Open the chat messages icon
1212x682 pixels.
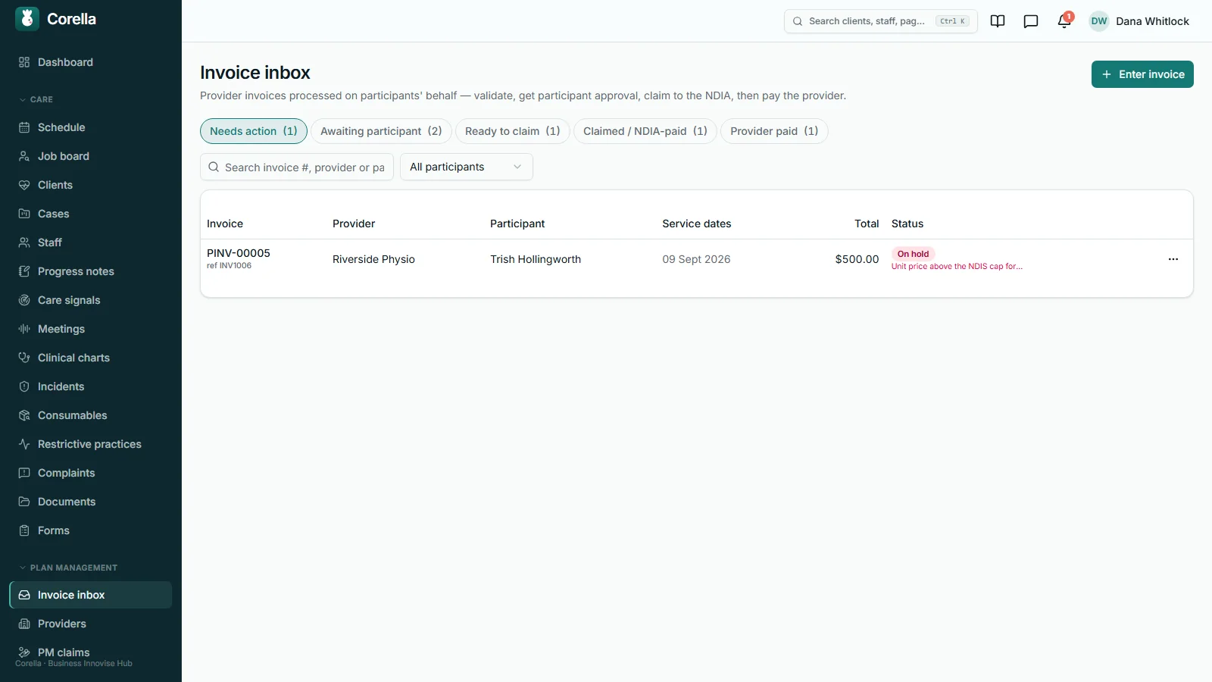1031,21
